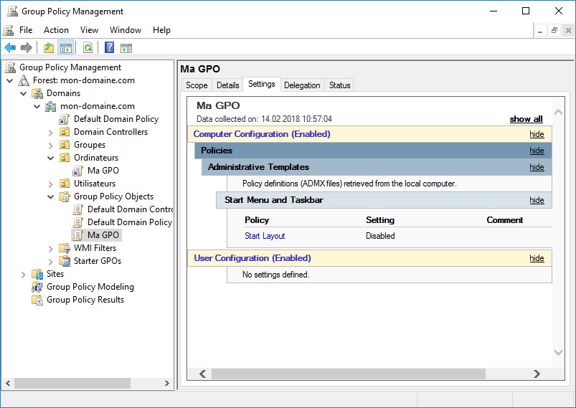This screenshot has height=408, width=576.
Task: Click the Setting column header
Action: [380, 220]
